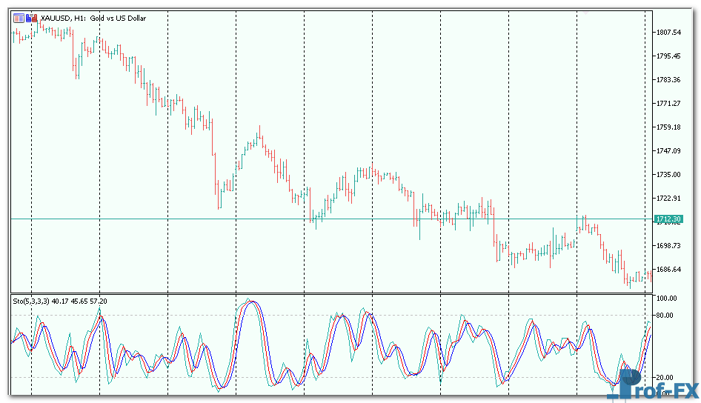
Task: Click the 1747.09 price scale label
Action: point(668,151)
